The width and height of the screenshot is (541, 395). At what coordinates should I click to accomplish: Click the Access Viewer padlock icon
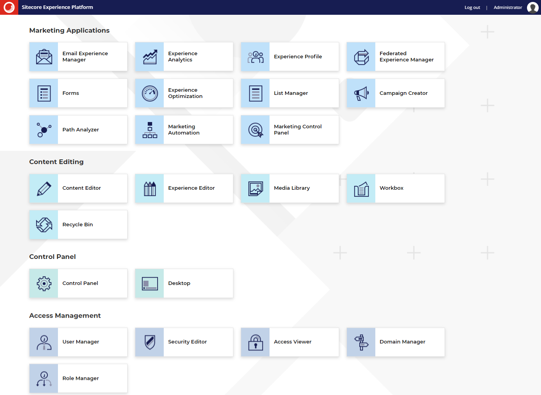[256, 342]
